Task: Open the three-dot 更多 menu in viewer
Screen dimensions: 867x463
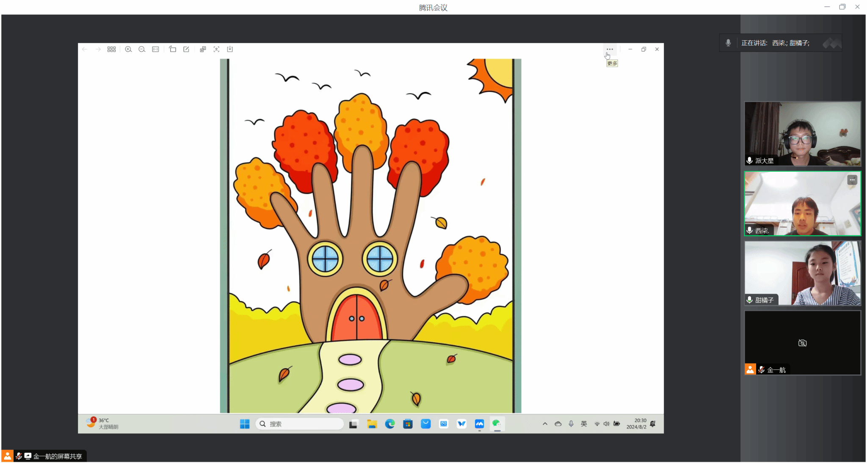Action: (x=610, y=50)
